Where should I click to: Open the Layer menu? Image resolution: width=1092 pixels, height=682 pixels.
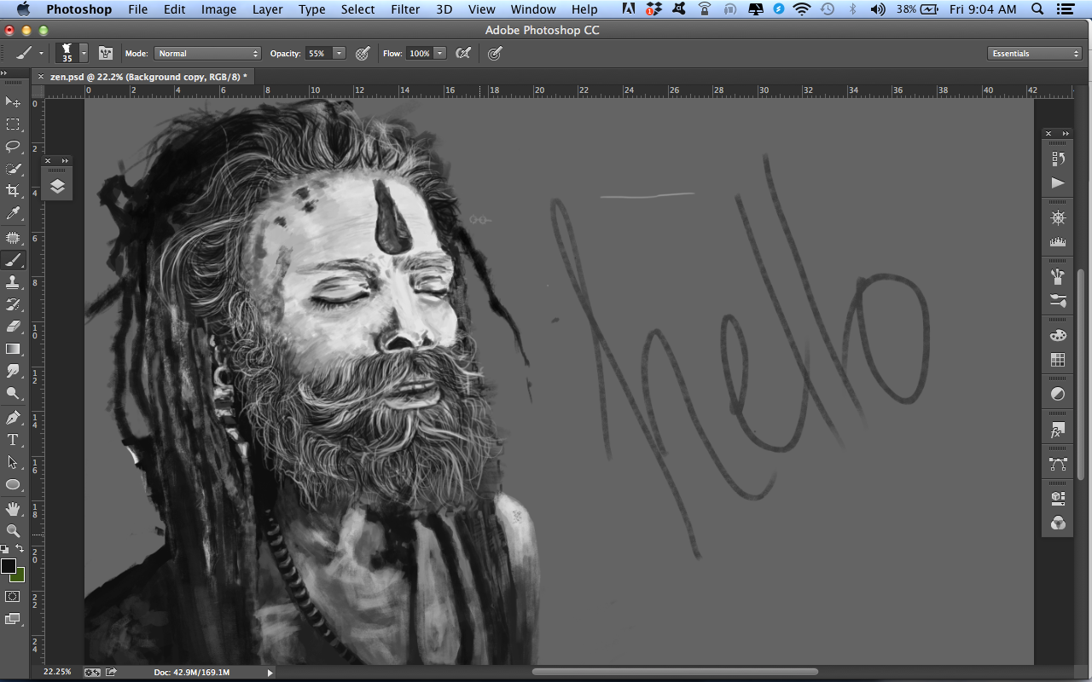(267, 9)
